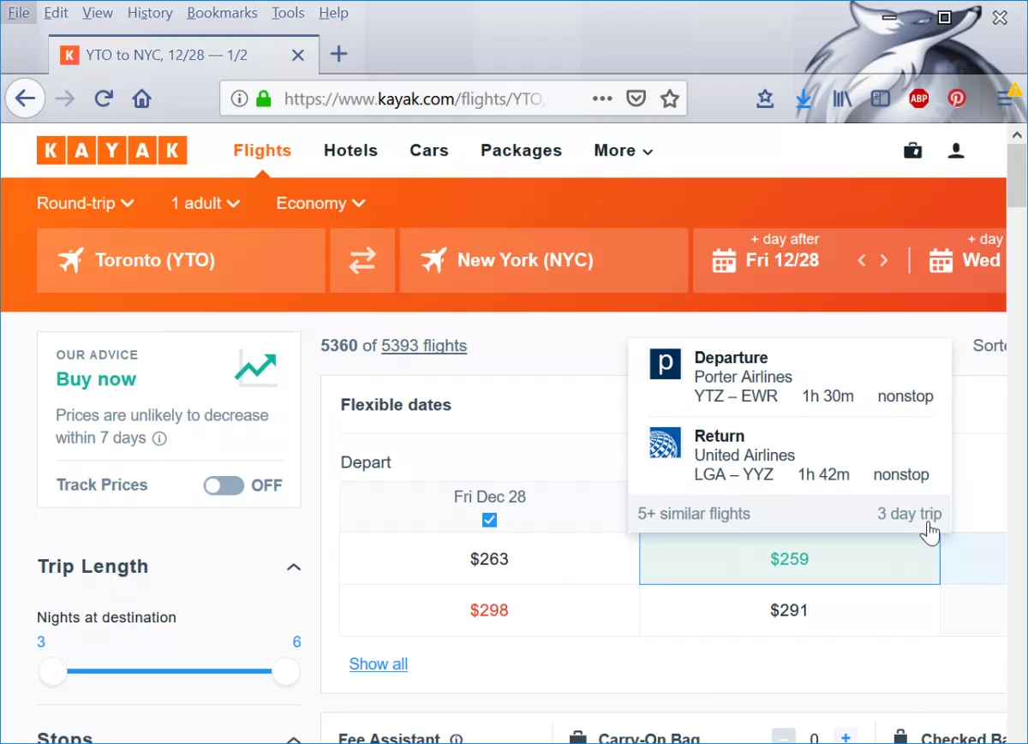The image size is (1028, 744).
Task: Click the price trend chart icon
Action: click(x=256, y=367)
